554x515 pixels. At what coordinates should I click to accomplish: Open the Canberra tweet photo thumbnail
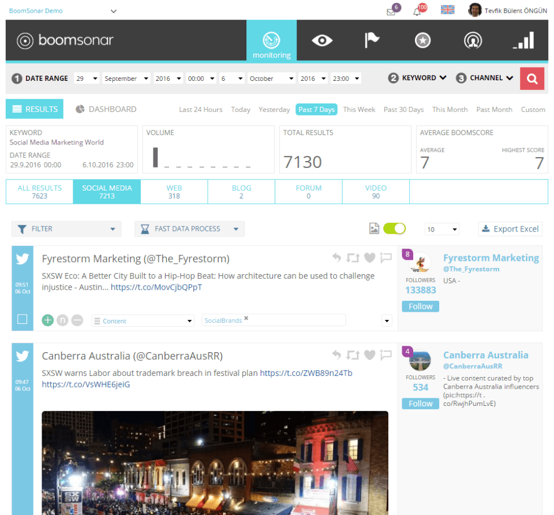[215, 462]
